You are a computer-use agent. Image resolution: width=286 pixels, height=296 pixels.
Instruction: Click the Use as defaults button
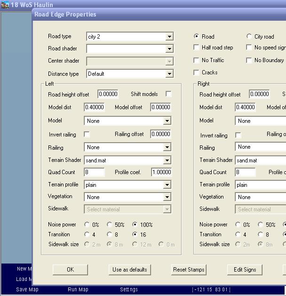pos(129,270)
